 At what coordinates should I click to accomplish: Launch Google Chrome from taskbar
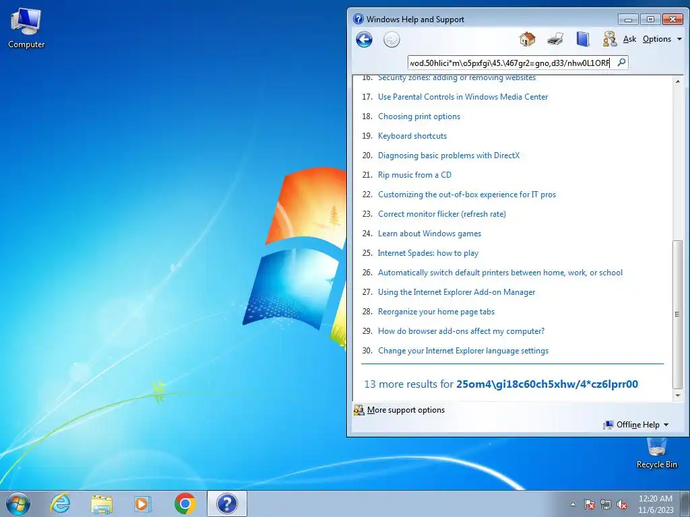[x=185, y=504]
